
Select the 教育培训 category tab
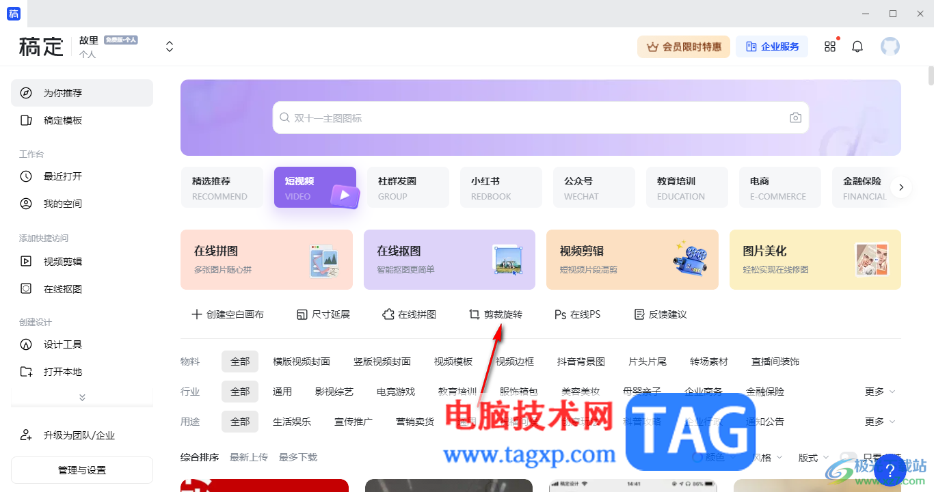tap(687, 187)
